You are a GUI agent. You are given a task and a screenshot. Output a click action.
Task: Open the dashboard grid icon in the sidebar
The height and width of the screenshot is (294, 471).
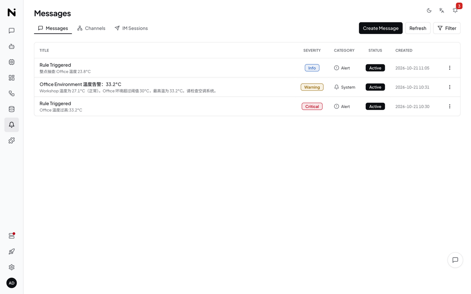coord(11,78)
